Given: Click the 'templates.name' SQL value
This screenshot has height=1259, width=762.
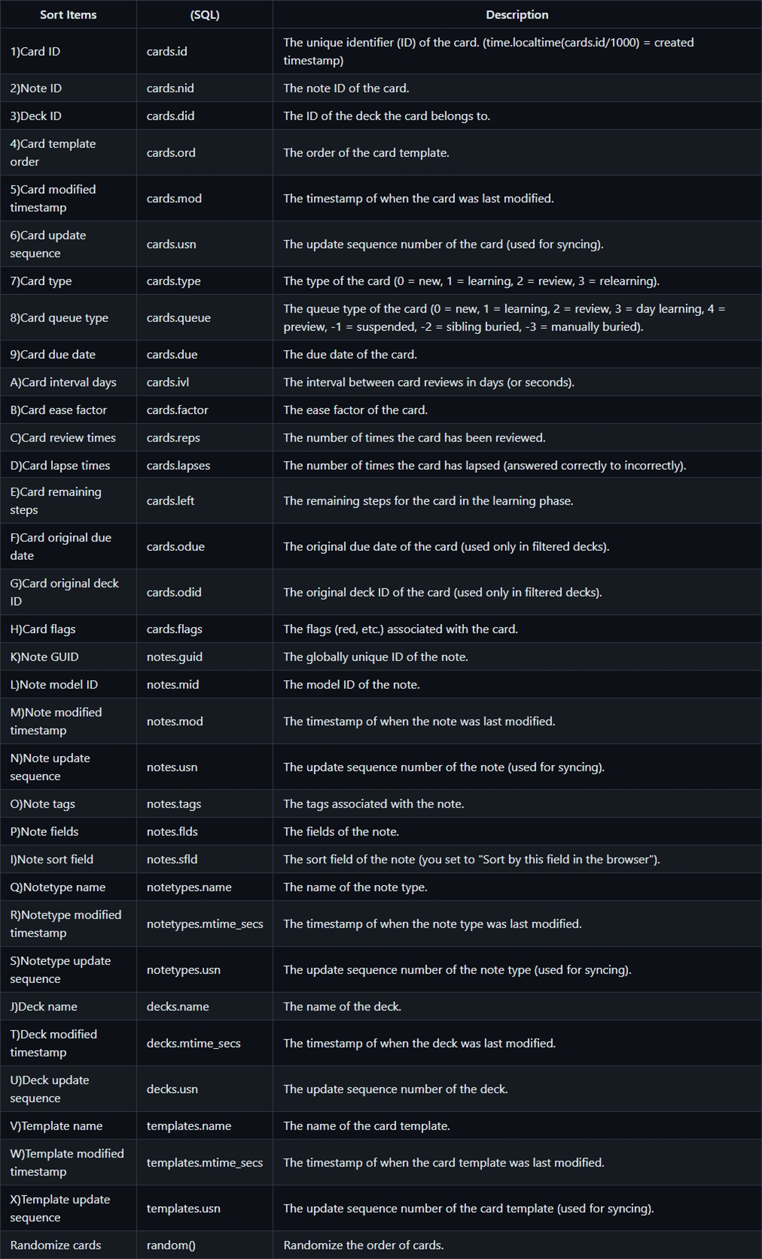Looking at the screenshot, I should point(189,1126).
